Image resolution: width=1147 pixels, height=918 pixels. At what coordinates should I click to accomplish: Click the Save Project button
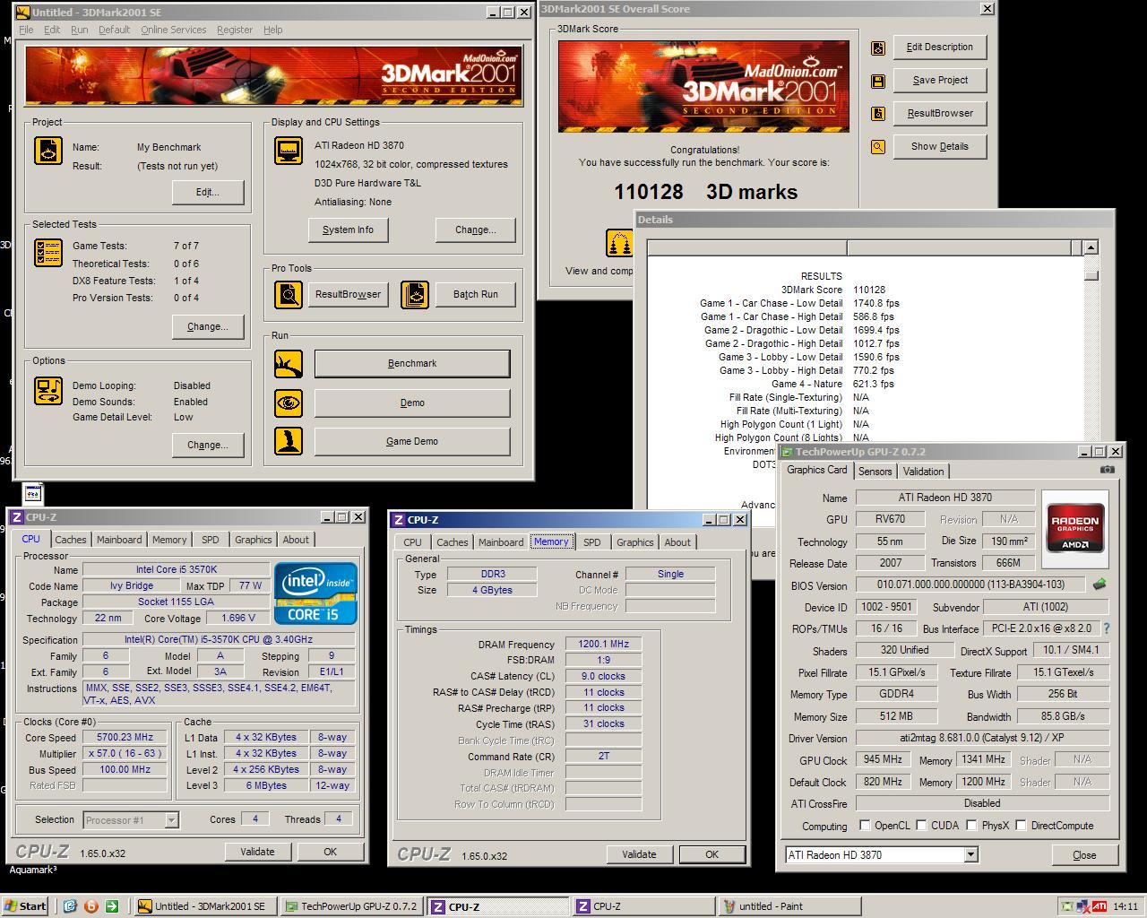pyautogui.click(x=940, y=80)
